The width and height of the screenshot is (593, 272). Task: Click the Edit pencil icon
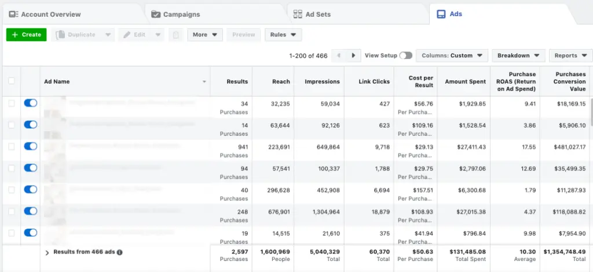(x=127, y=35)
